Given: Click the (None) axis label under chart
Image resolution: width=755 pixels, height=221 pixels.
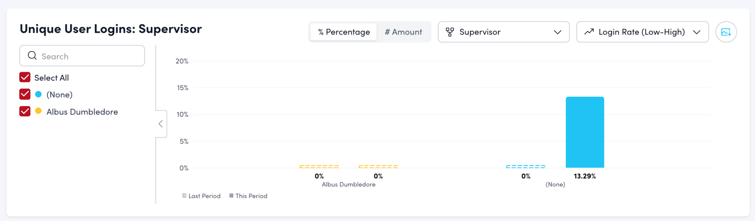Looking at the screenshot, I should (x=555, y=185).
